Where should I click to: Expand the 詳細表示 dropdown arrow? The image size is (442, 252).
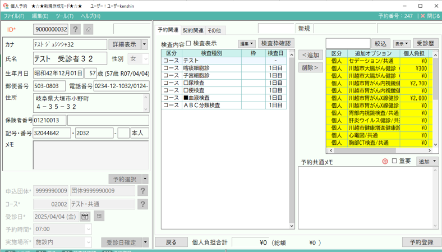pyautogui.click(x=144, y=44)
